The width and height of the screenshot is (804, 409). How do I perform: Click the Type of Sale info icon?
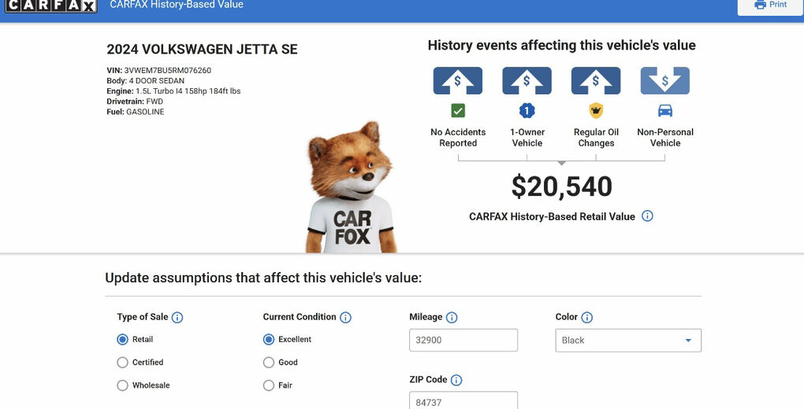[x=177, y=318]
